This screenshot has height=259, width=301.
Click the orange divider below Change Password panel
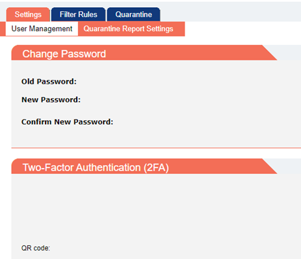pyautogui.click(x=156, y=148)
